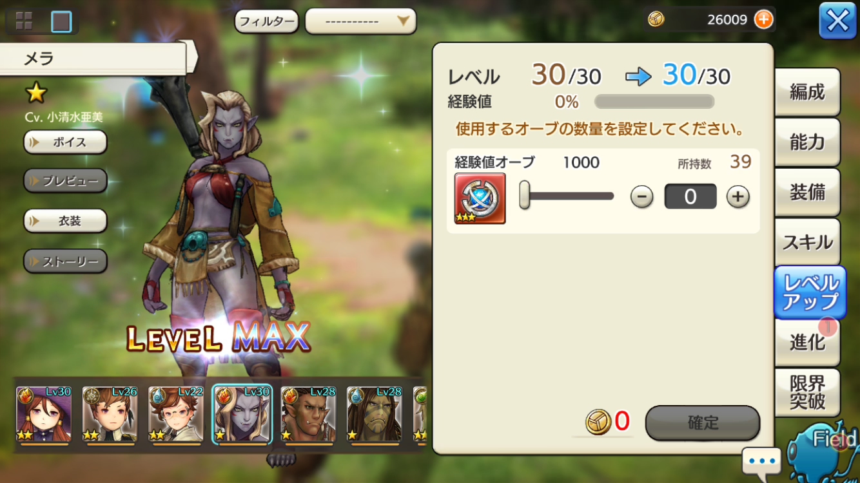Open the 能力 ability tab
This screenshot has height=483, width=860.
coord(807,142)
